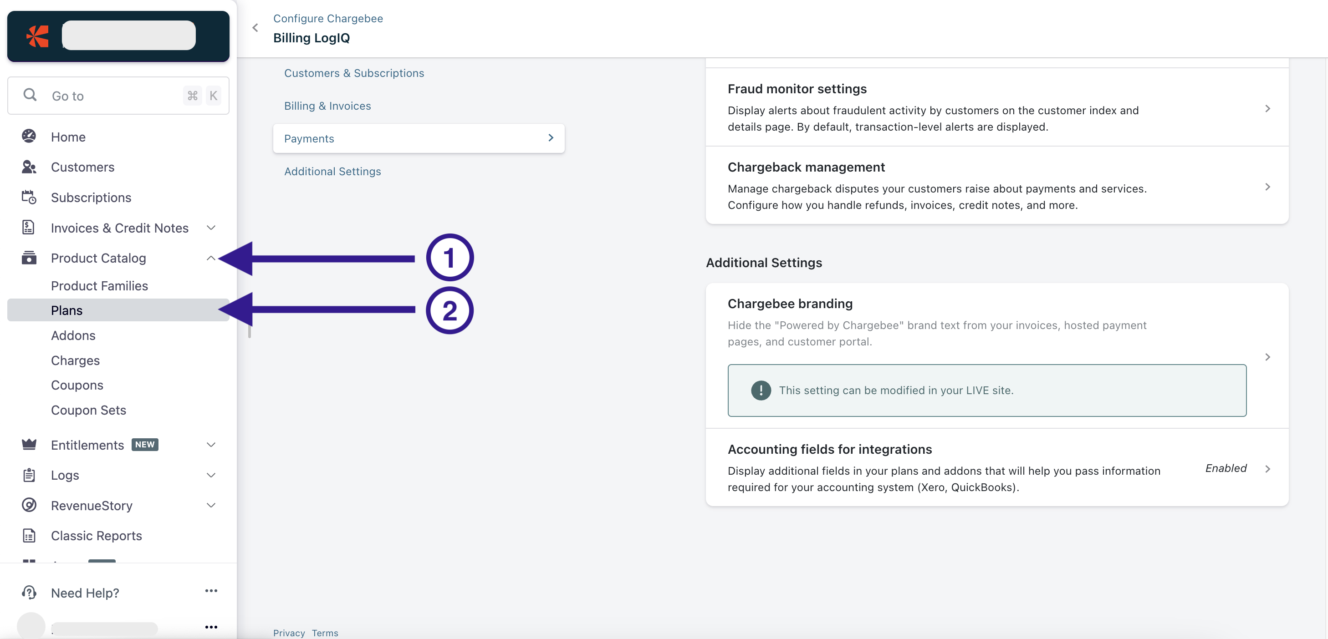Go to Billing & Invoices settings

pos(327,106)
